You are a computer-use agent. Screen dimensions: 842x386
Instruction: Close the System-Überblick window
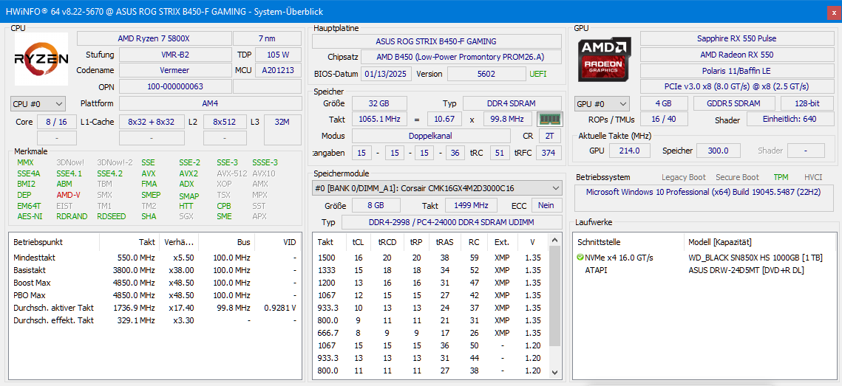coord(834,11)
